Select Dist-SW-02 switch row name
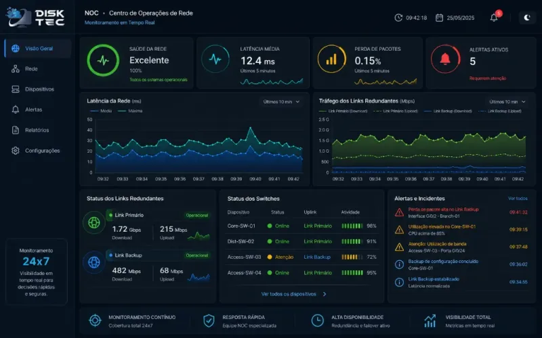The height and width of the screenshot is (338, 542). pos(241,241)
